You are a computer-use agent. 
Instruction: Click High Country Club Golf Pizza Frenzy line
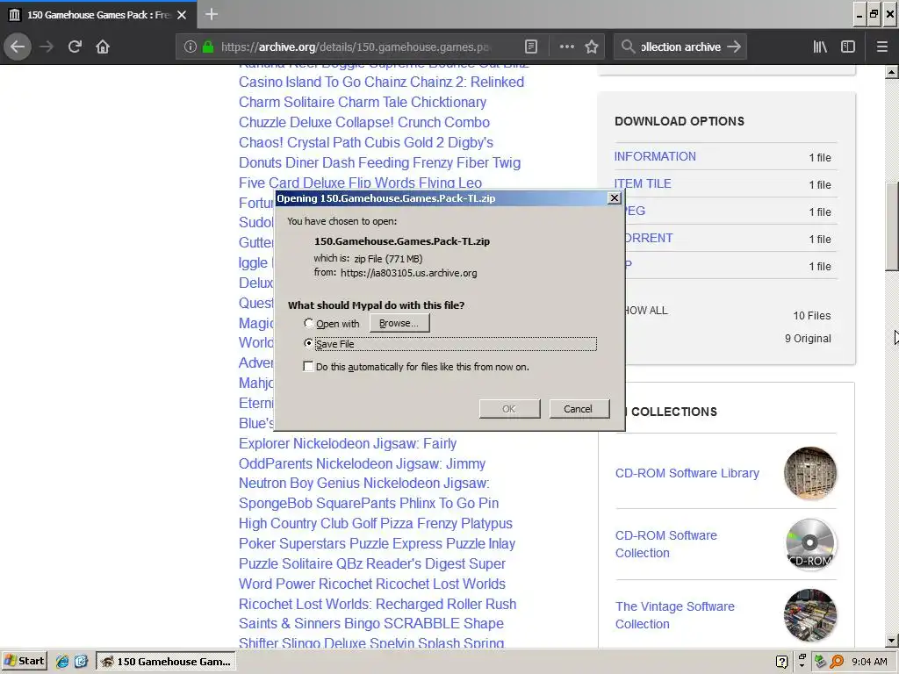(376, 523)
